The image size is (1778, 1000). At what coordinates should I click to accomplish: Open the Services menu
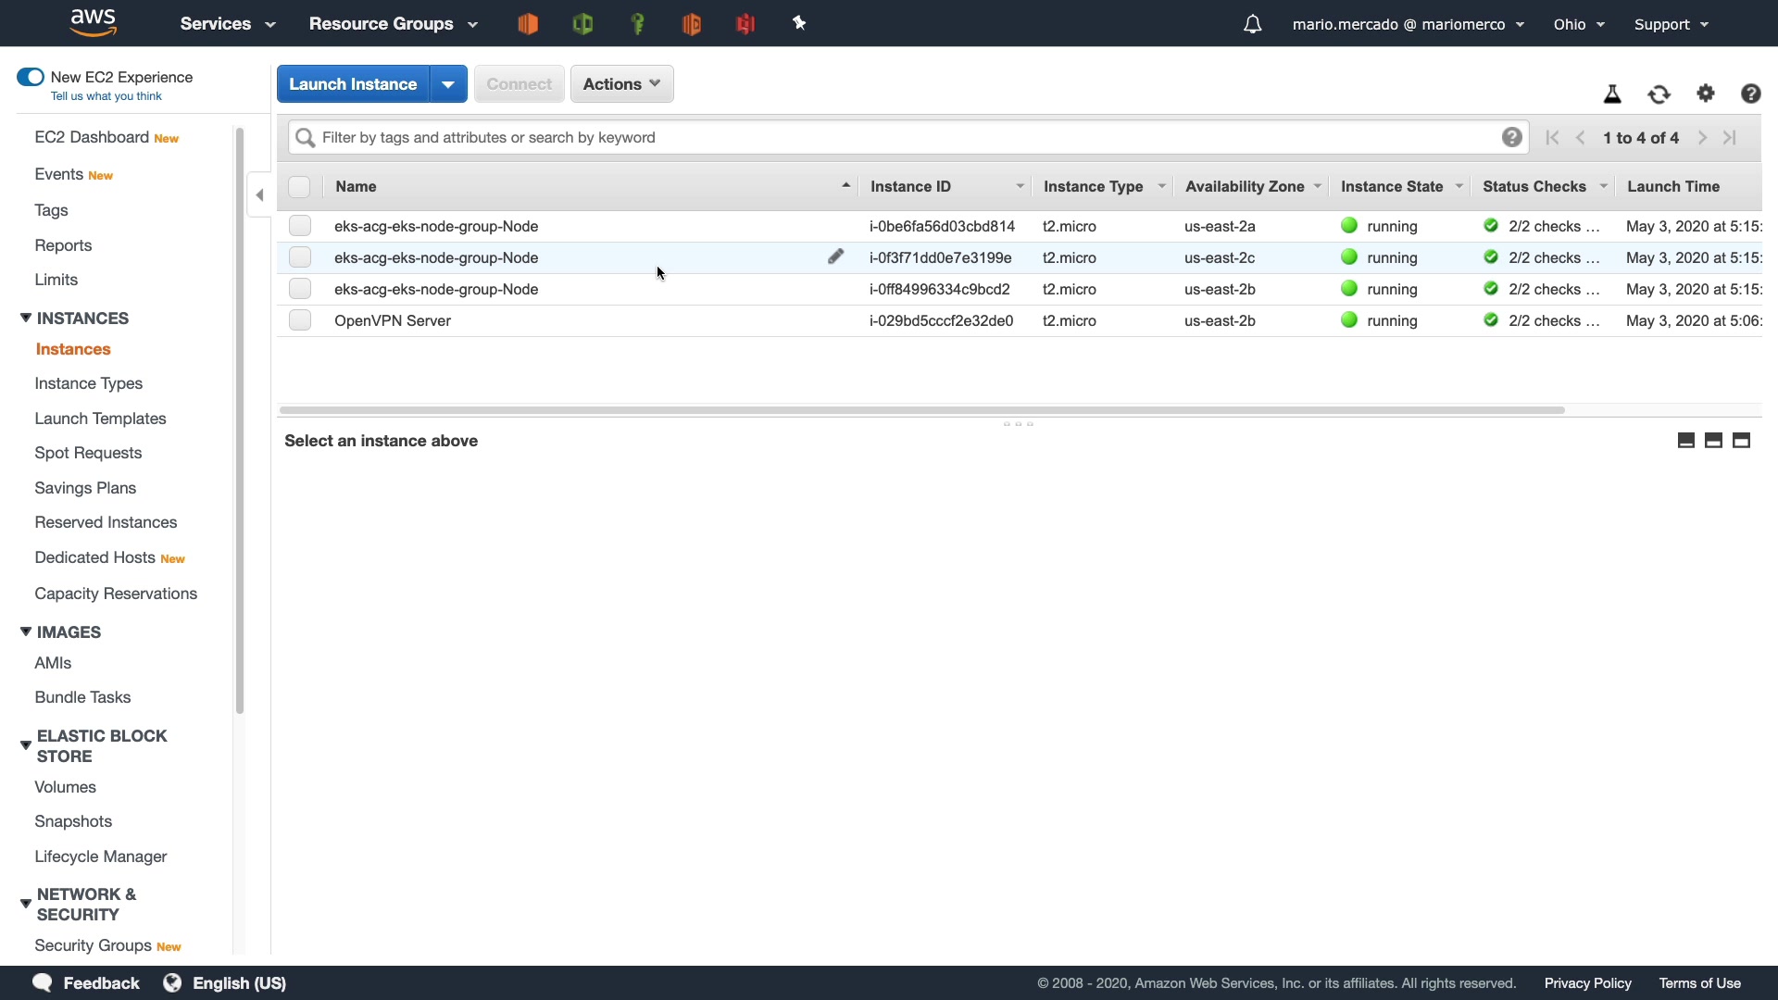pos(227,24)
